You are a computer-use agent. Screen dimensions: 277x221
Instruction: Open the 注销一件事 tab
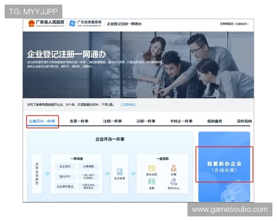click(x=113, y=121)
